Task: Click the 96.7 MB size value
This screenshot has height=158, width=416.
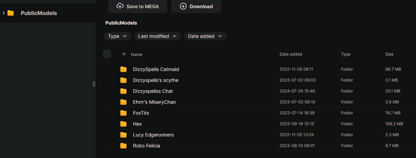Action: tap(393, 69)
